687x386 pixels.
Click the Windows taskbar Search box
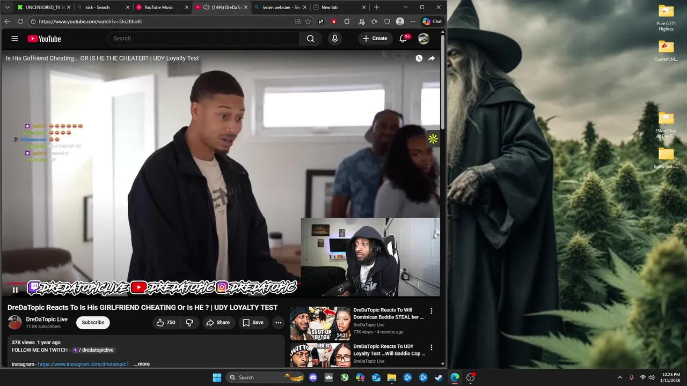265,377
